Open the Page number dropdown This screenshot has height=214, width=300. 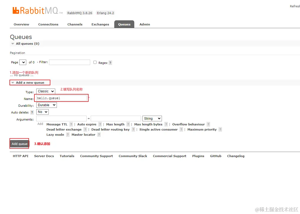(x=23, y=62)
